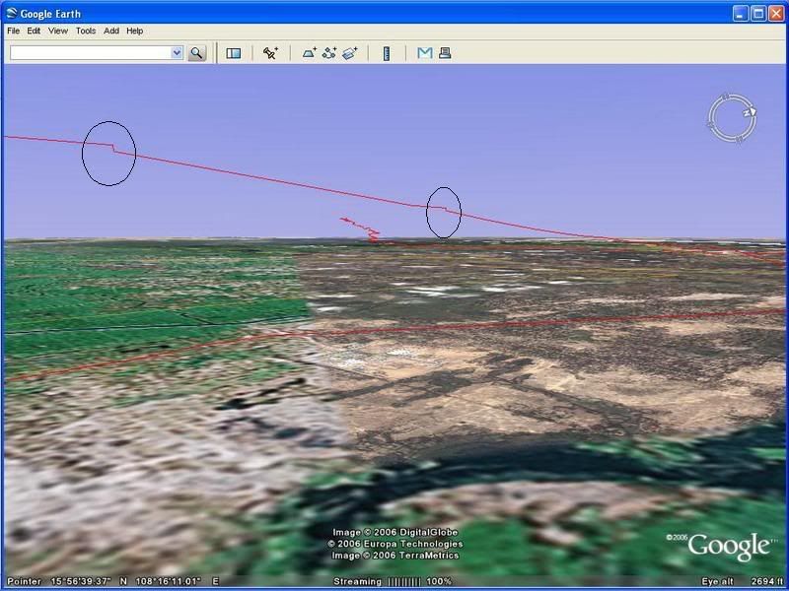Maximize the Google Earth window
Screen dimensions: 789x591
coord(758,13)
